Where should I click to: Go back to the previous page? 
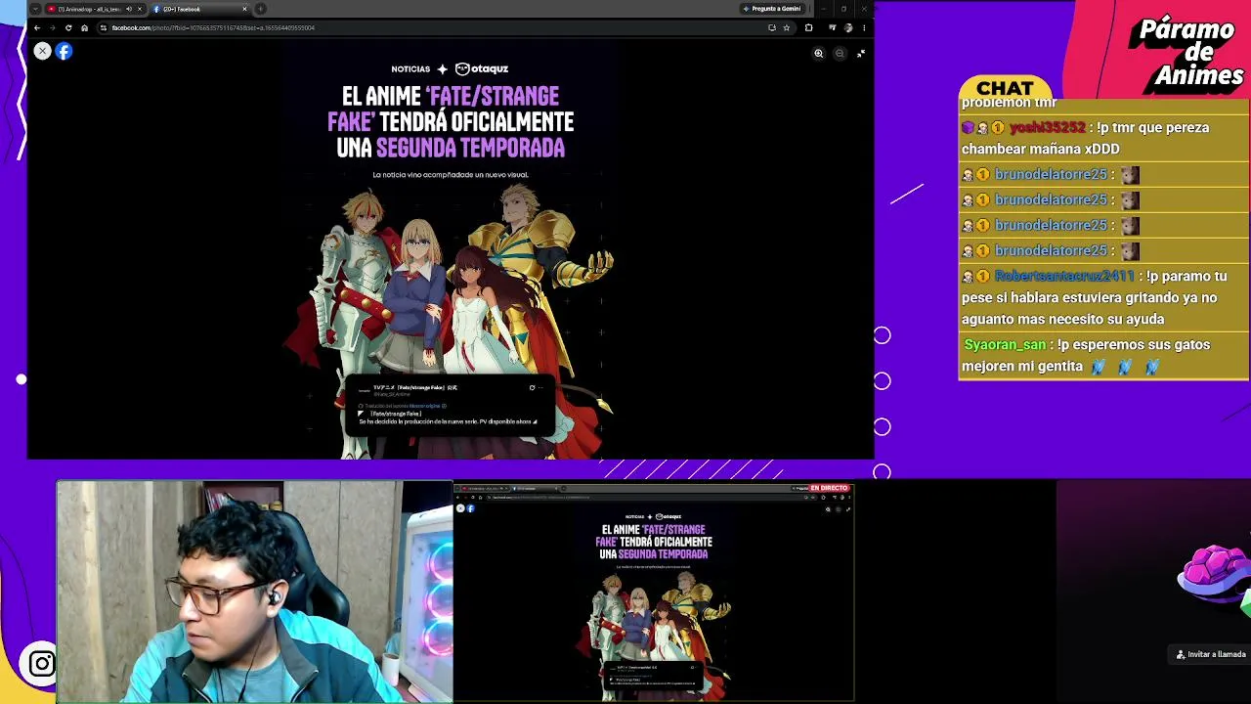37,27
